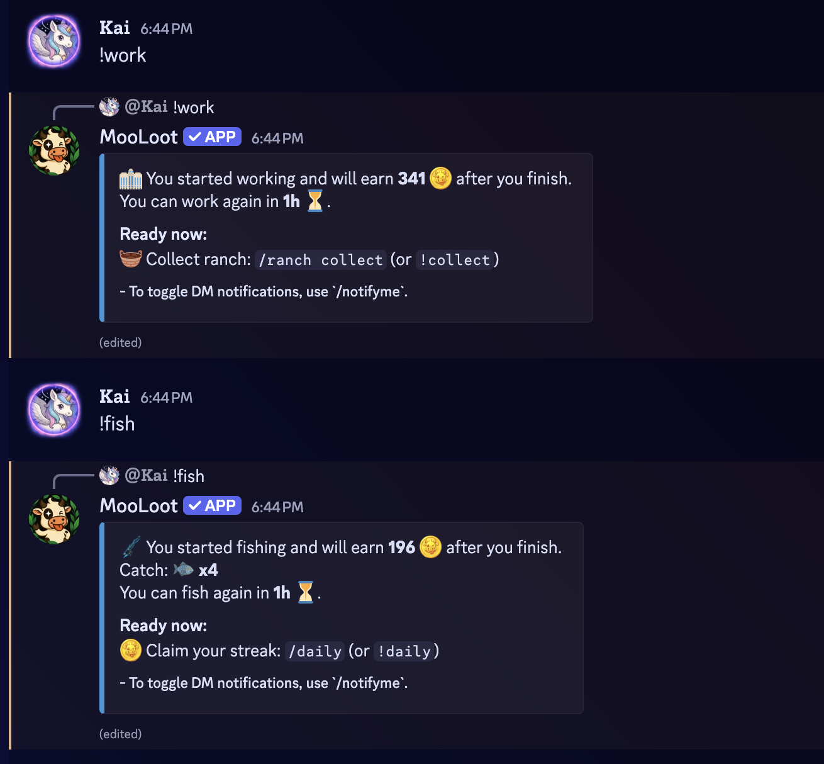Click Kai's unicorn avatar on the !fish message

pos(55,410)
